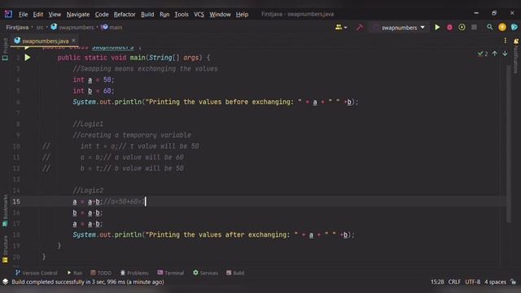Click Firstjava in the breadcrumb
The height and width of the screenshot is (293, 521).
click(x=17, y=27)
